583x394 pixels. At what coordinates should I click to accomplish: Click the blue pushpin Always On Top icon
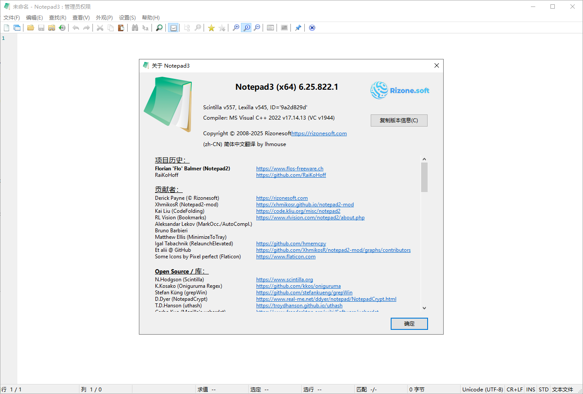[298, 28]
